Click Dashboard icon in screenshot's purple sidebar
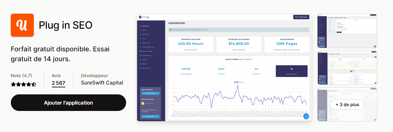This screenshot has width=393, height=132. 140,26
